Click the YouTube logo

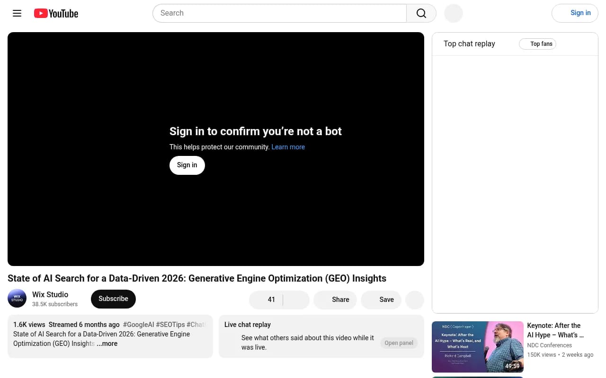56,13
